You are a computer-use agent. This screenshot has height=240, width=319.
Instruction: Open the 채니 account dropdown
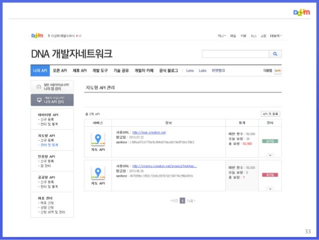click(221, 36)
